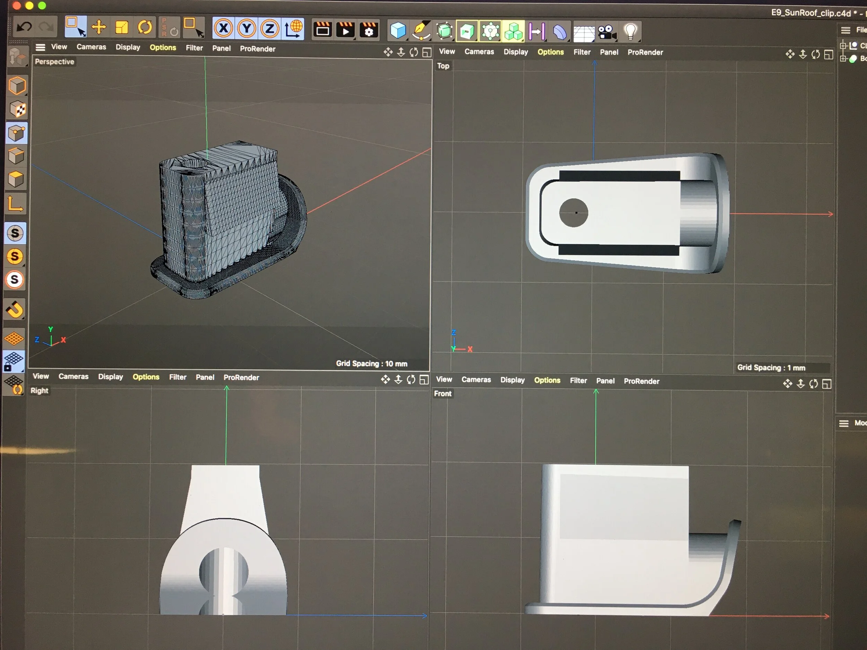The width and height of the screenshot is (867, 650).
Task: Click ProRender in Right viewport
Action: 241,377
